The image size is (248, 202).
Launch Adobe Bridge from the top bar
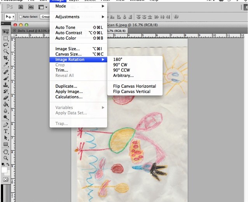(x=21, y=7)
